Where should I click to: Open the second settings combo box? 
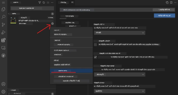click(120, 74)
